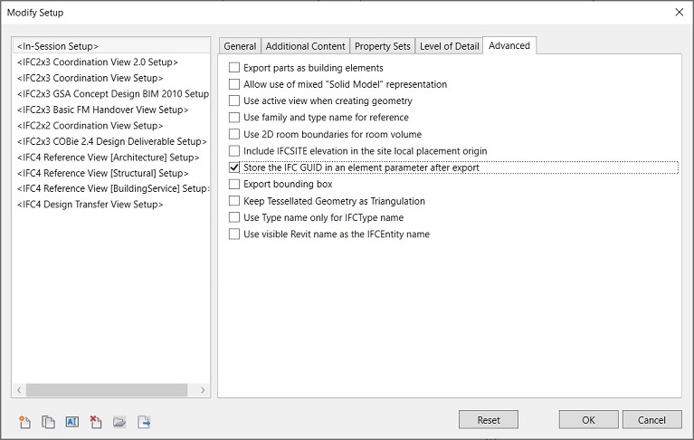694x440 pixels.
Task: Click the Cancel button
Action: pos(651,420)
